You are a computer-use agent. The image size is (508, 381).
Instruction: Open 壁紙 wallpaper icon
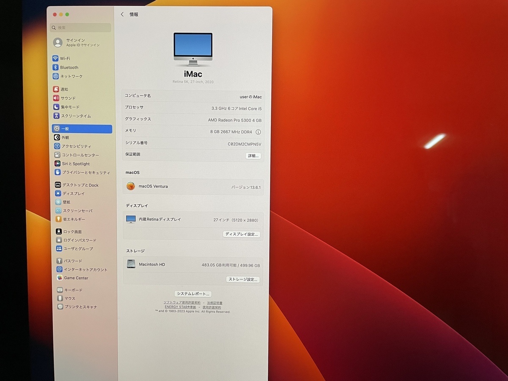tap(58, 202)
